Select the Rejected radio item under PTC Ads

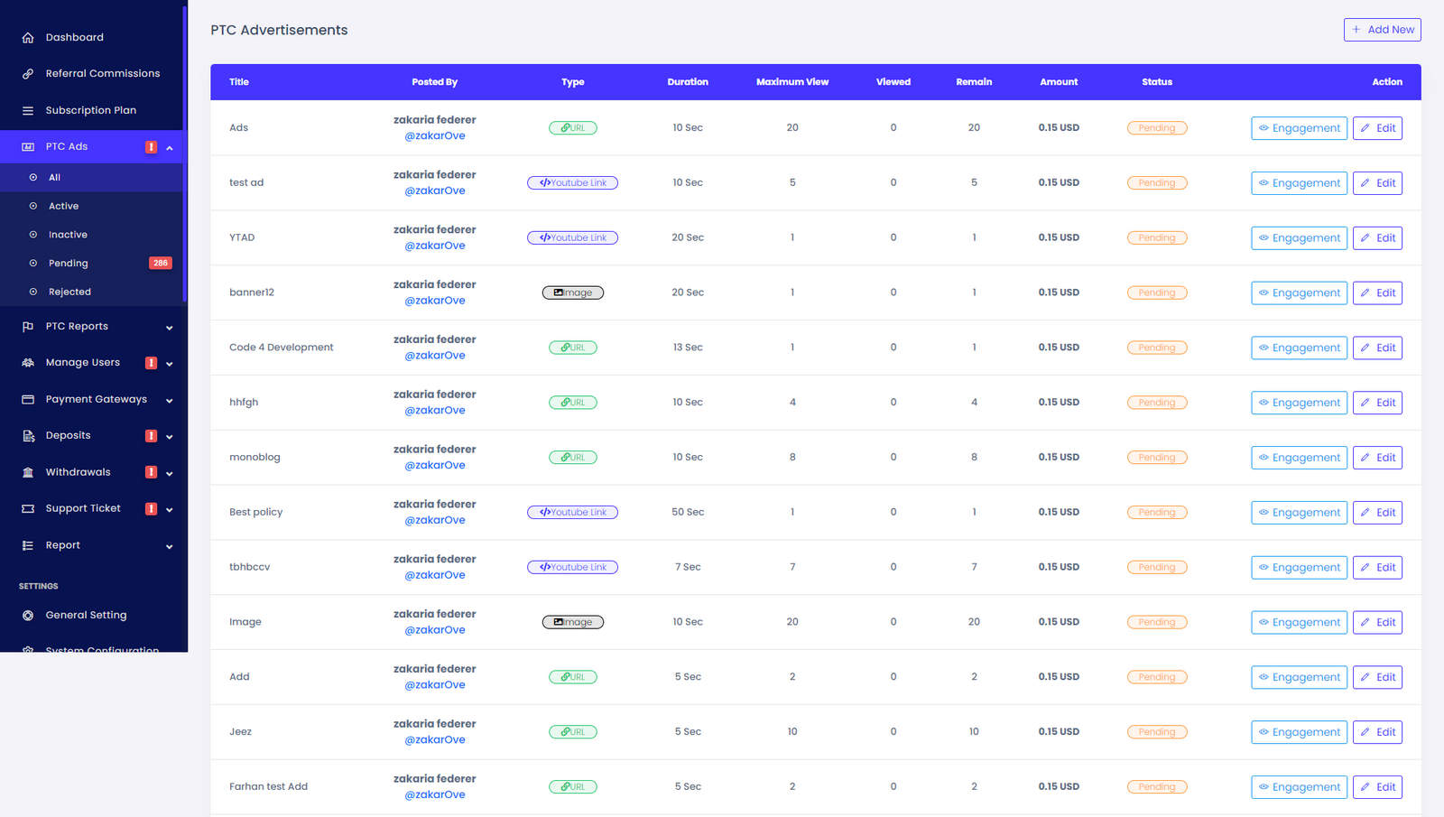click(33, 292)
